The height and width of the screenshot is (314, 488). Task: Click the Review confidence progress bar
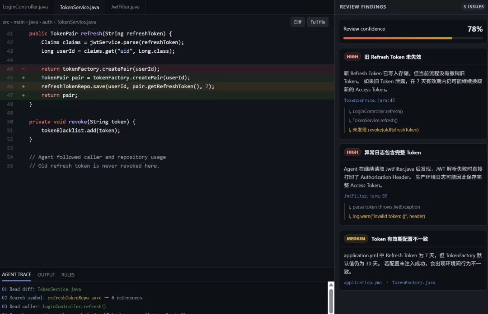coord(413,38)
